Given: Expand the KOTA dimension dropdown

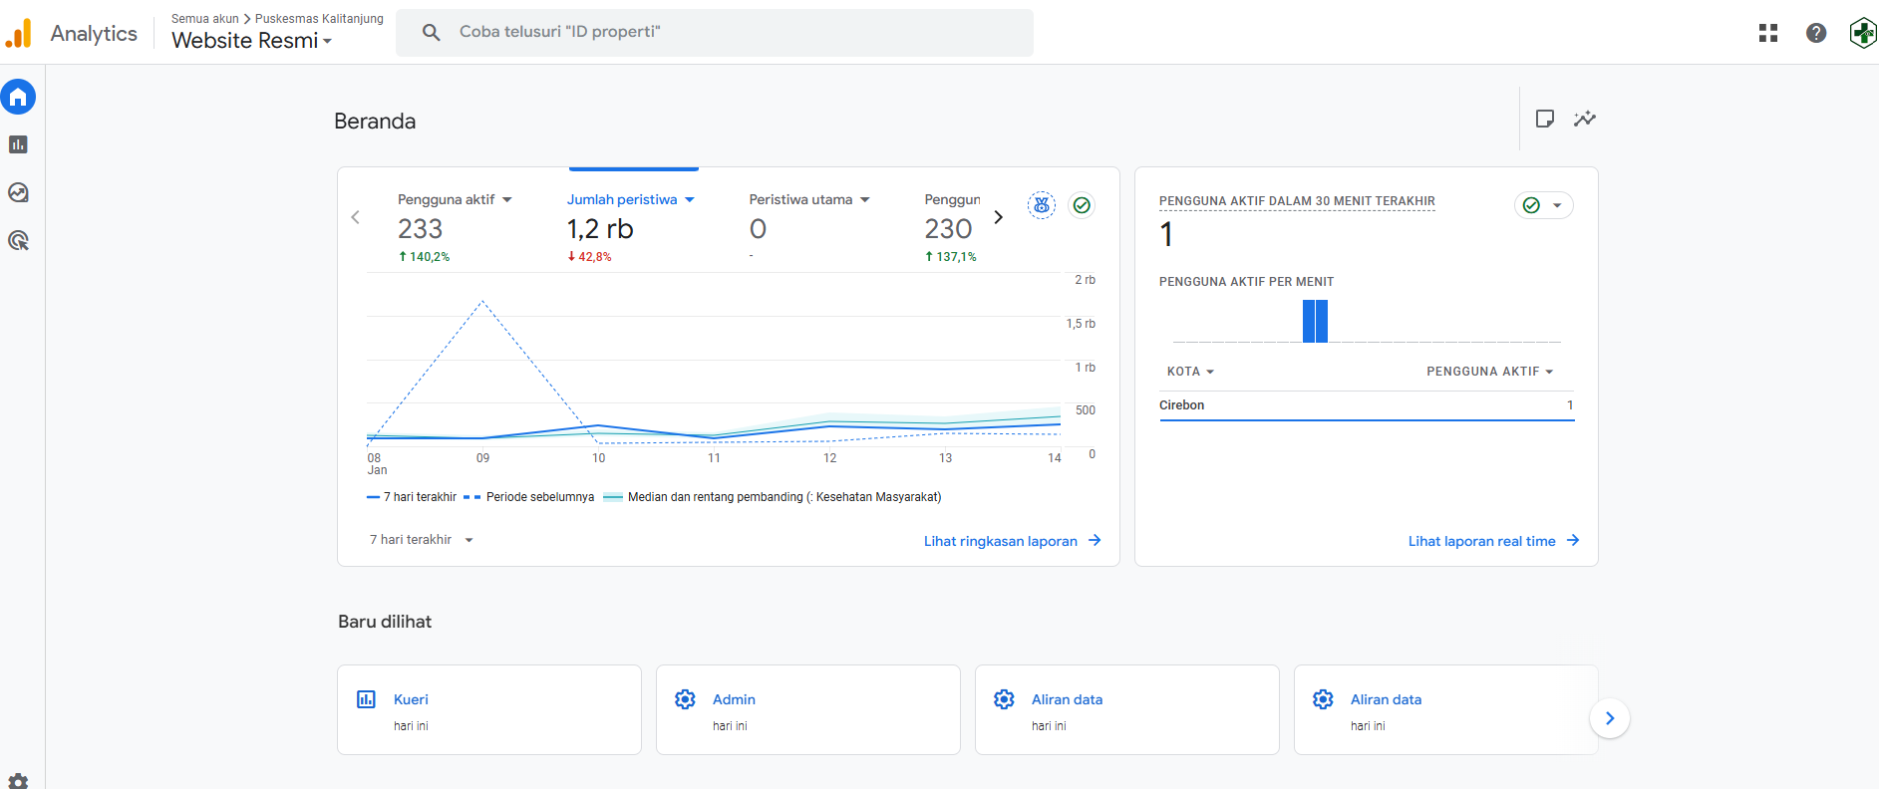Looking at the screenshot, I should [1191, 372].
